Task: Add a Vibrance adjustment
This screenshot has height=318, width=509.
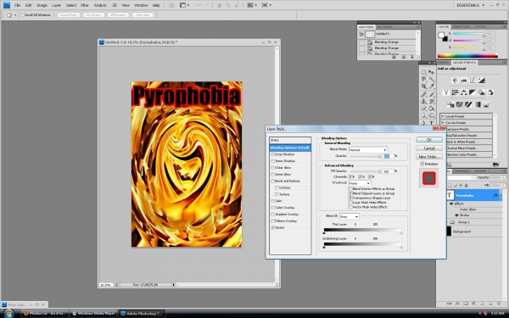Action: [x=446, y=92]
